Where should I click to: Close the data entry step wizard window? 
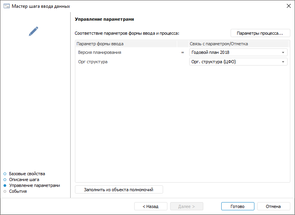point(288,6)
